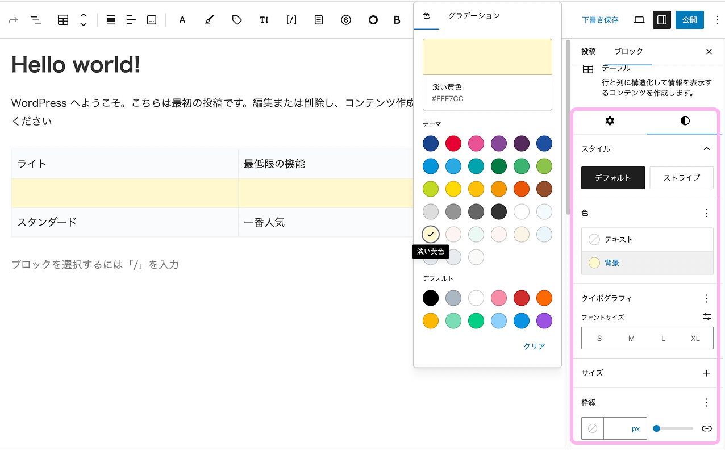Open the settings gear tab in the block panel
Image resolution: width=725 pixels, height=454 pixels.
610,121
